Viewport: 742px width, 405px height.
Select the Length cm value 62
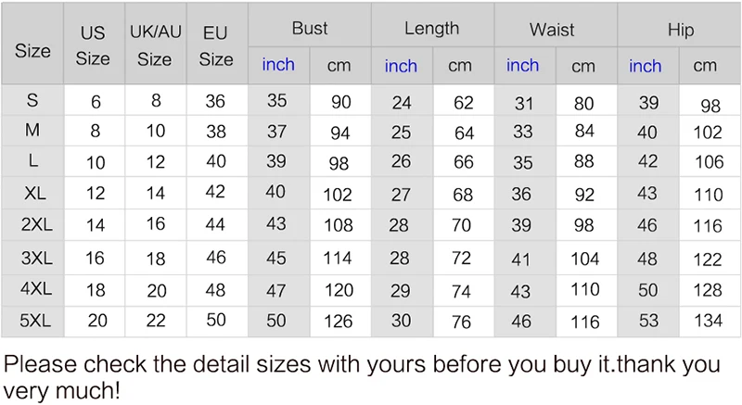(x=463, y=104)
